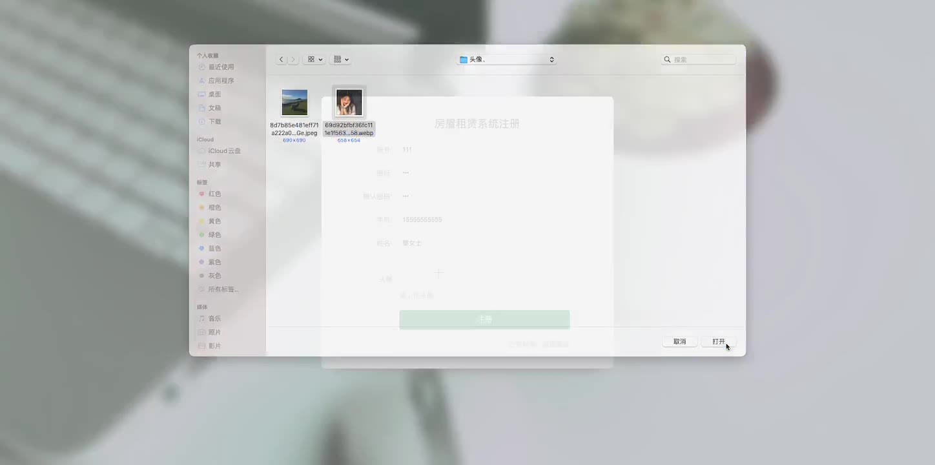
Task: Go back with the left chevron button
Action: (282, 59)
